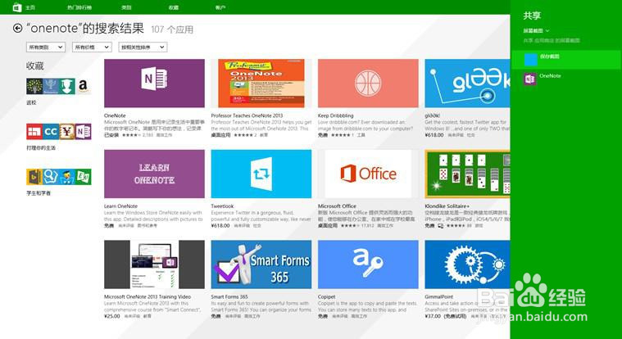Open the 帐户 account tab
Viewport: 622px width, 339px height.
tap(220, 8)
